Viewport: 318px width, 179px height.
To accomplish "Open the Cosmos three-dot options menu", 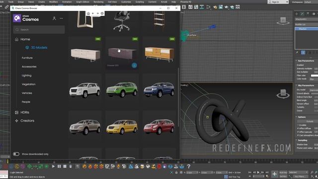I will pos(61,18).
